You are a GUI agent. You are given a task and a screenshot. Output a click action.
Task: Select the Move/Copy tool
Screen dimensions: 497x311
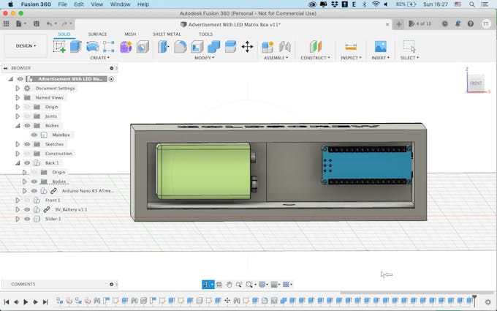[x=247, y=47]
